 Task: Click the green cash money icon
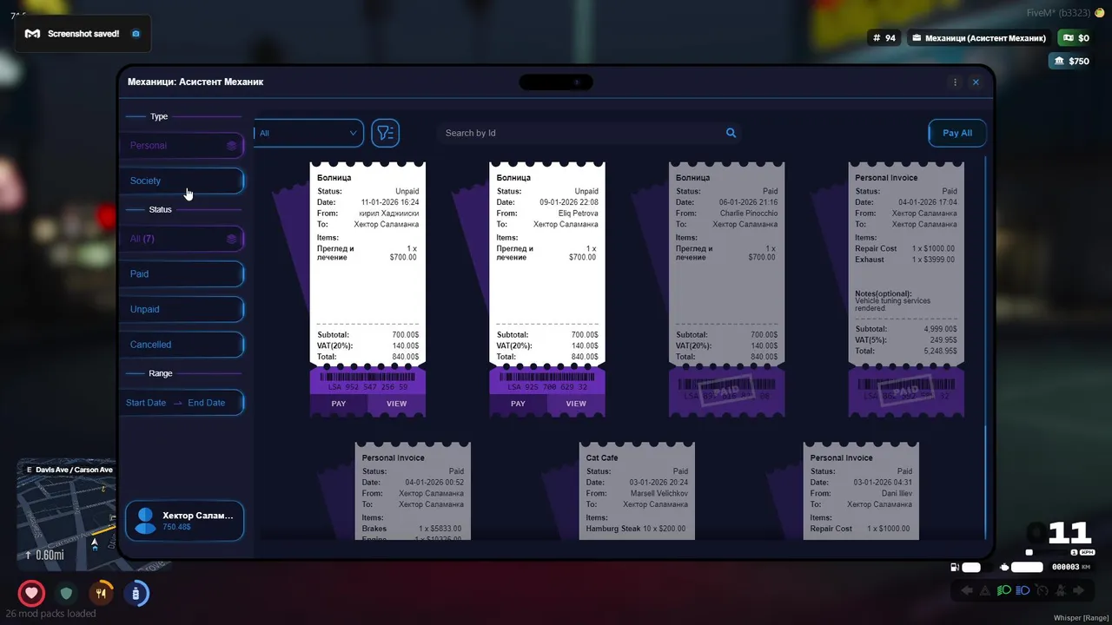tap(1067, 38)
